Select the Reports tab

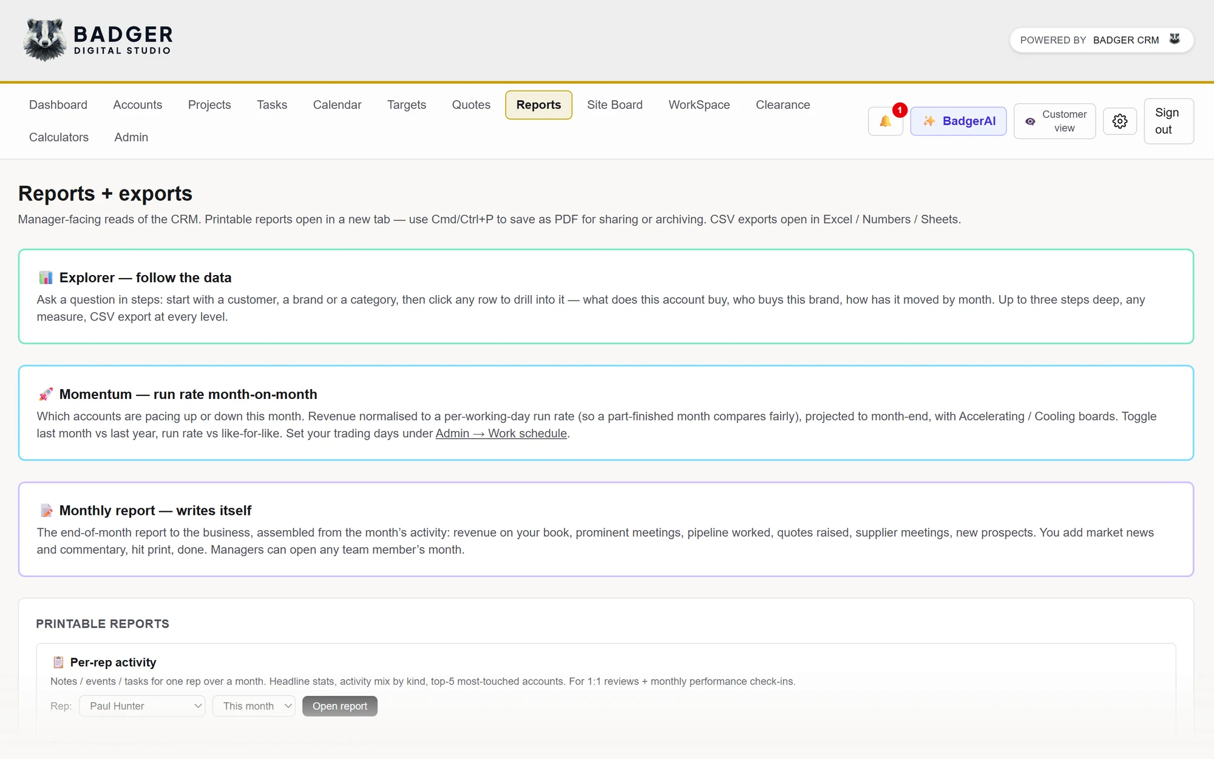pyautogui.click(x=538, y=105)
